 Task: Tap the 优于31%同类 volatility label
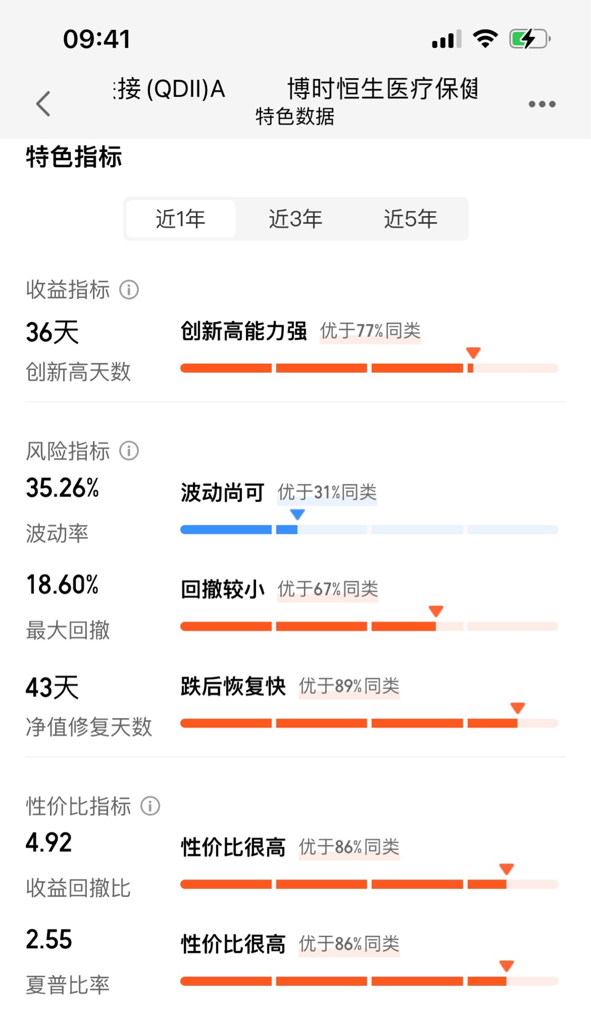(x=328, y=493)
